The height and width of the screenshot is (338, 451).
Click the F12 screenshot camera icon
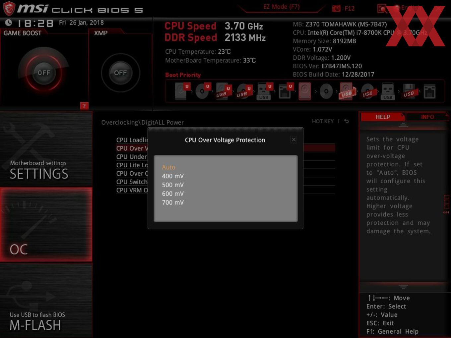pyautogui.click(x=336, y=9)
